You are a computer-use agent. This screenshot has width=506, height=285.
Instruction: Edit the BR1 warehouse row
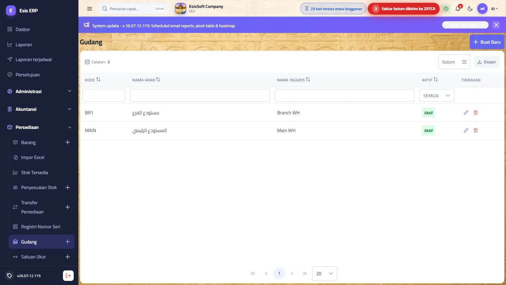tap(466, 113)
